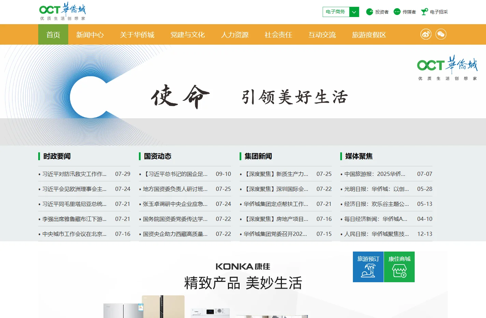
Task: Open the Weibo social icon
Action: tap(426, 34)
